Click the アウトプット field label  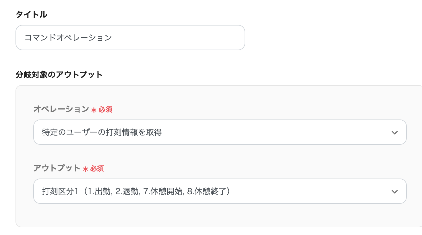click(x=57, y=168)
